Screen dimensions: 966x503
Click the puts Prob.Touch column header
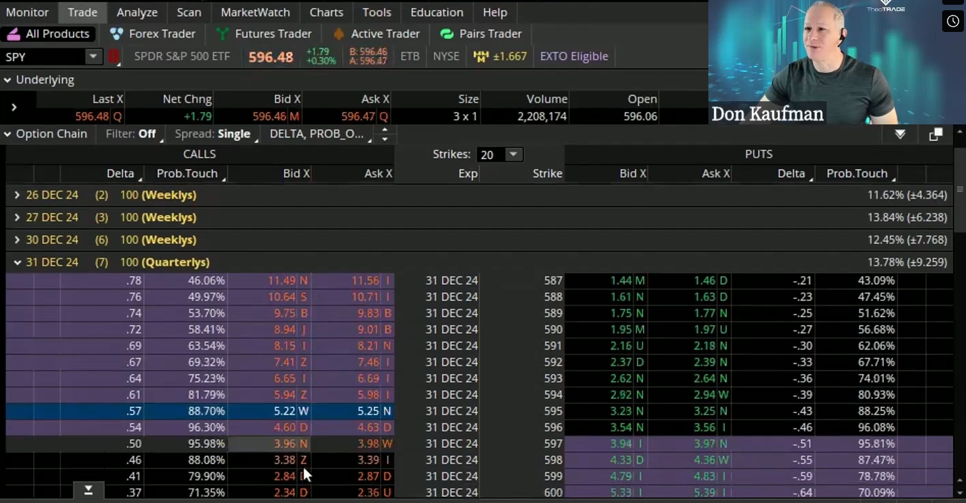point(857,173)
